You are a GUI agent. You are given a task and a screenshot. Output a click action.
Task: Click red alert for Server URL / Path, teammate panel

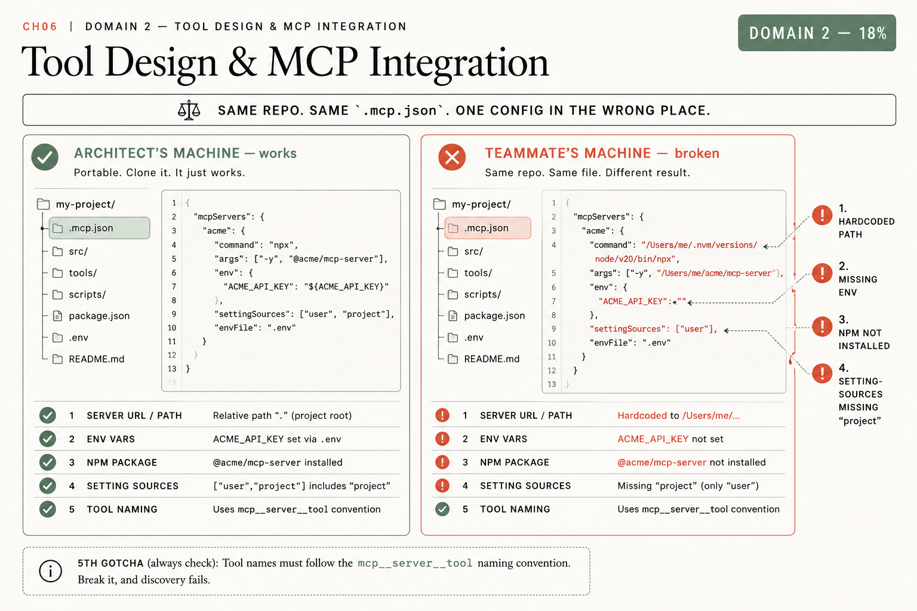tap(442, 415)
